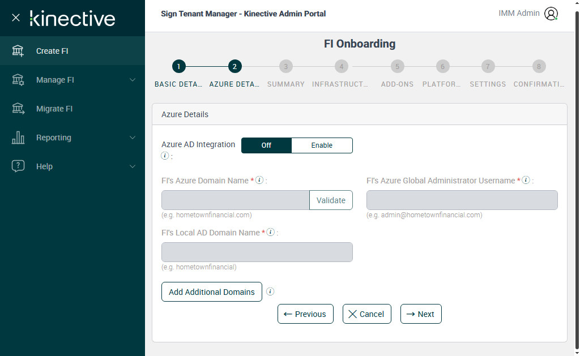
Task: Open Reporting menu item
Action: (x=72, y=137)
